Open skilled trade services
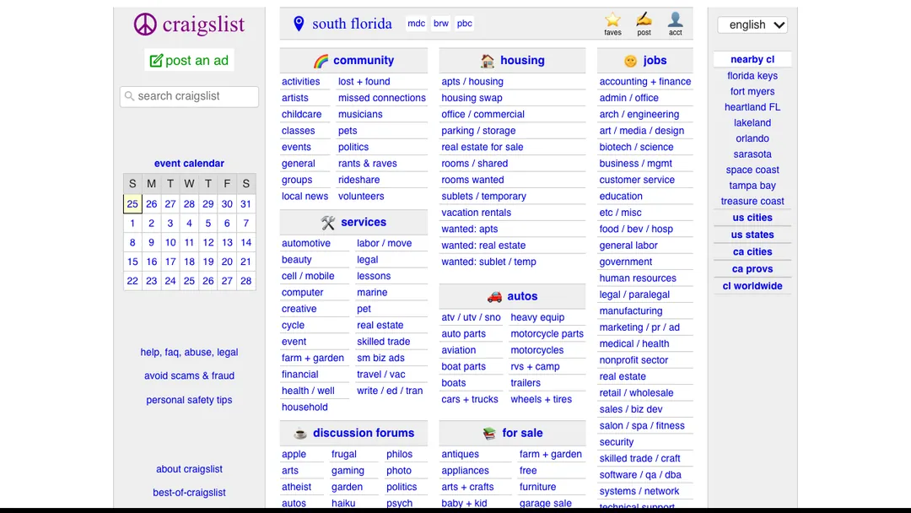The height and width of the screenshot is (513, 911). click(384, 342)
